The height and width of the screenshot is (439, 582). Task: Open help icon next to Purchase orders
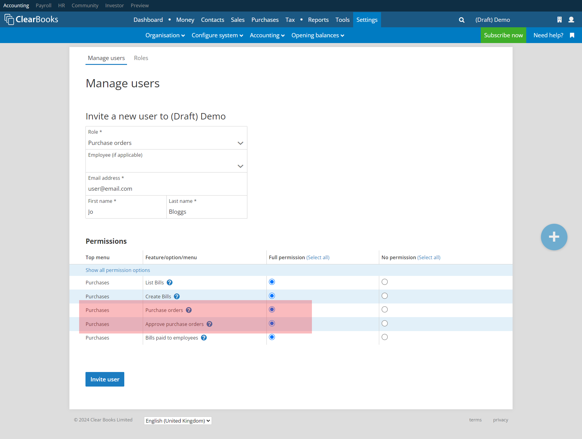point(189,310)
